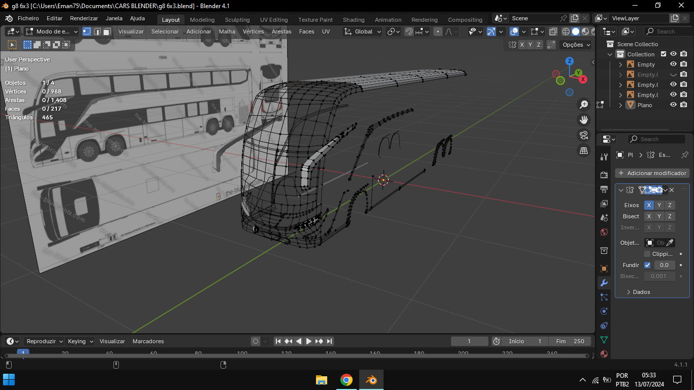
Task: Jump to timeline end frame
Action: coord(330,341)
